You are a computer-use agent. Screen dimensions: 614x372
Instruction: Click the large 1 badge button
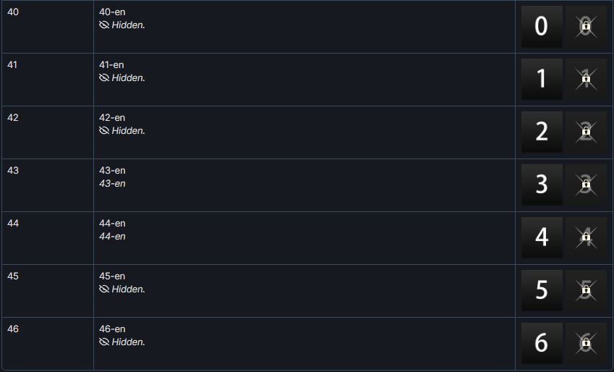tap(542, 79)
